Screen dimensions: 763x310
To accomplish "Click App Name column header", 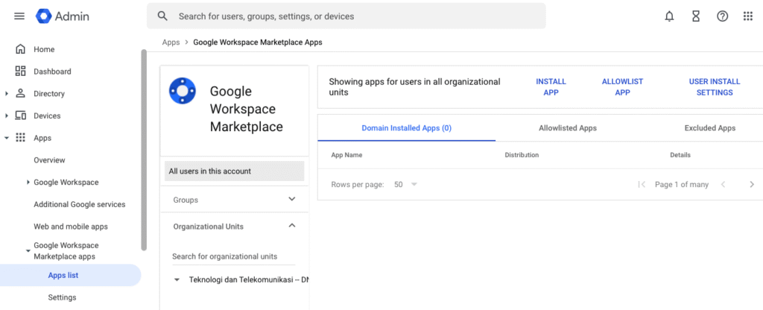I will 346,155.
